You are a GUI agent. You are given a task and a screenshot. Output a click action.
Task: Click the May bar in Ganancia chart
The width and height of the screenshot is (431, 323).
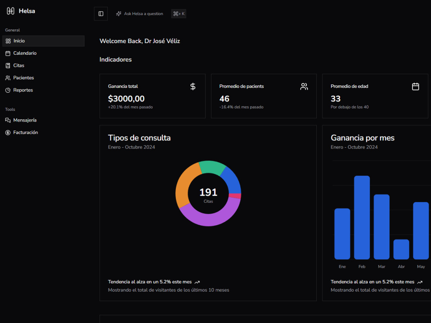pos(421,231)
